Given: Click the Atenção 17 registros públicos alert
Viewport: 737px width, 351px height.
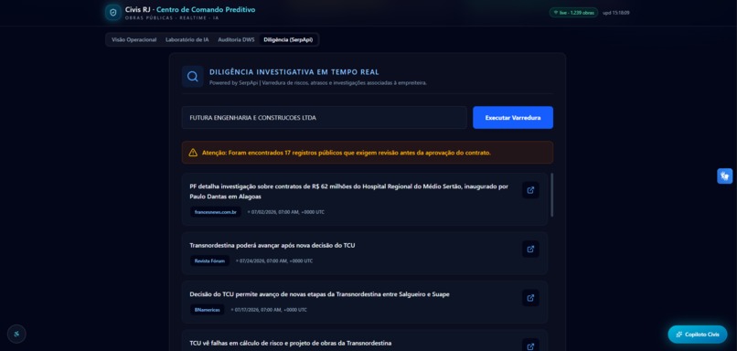Looking at the screenshot, I should tap(367, 153).
